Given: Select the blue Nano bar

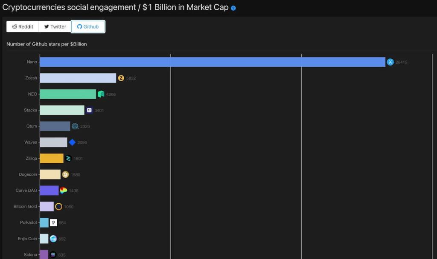Looking at the screenshot, I should coord(213,62).
